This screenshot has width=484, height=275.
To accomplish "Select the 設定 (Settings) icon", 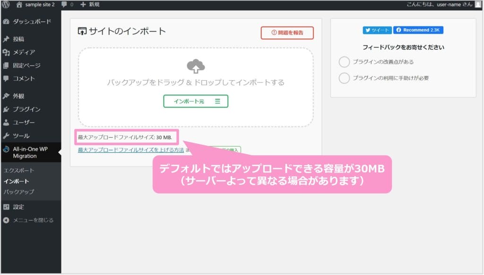I will [6, 207].
